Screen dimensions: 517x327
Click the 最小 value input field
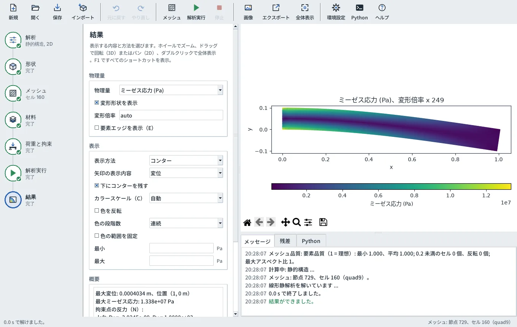click(181, 248)
